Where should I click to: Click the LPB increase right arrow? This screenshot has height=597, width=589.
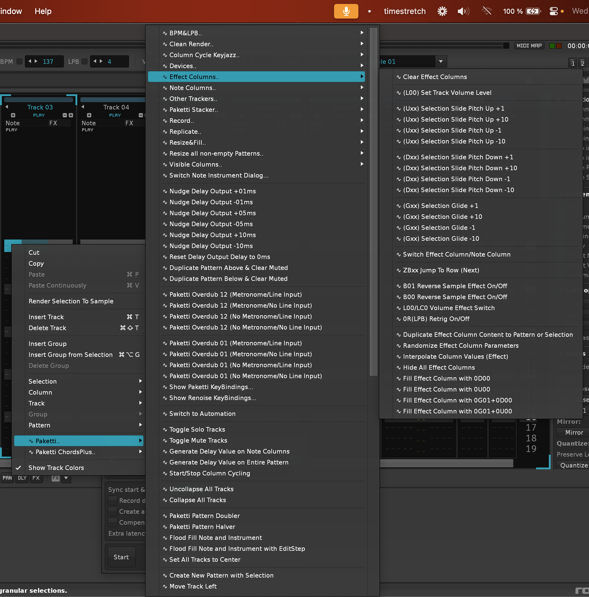(x=101, y=61)
